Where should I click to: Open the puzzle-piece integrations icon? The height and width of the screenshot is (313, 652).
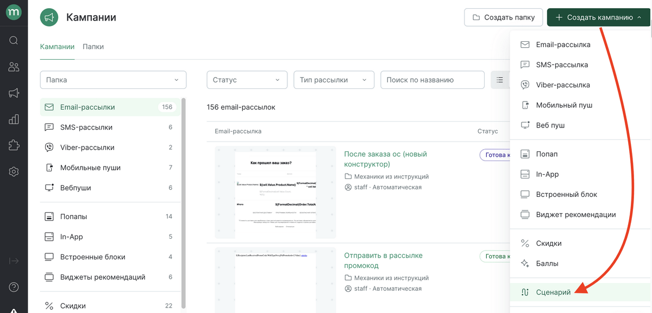pos(14,145)
